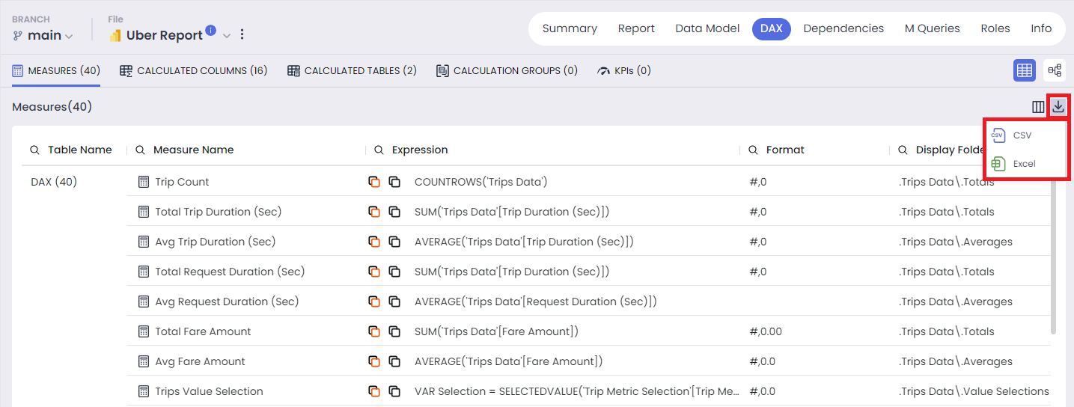Viewport: 1074px width, 407px height.
Task: Open the Data Model tab
Action: [707, 28]
